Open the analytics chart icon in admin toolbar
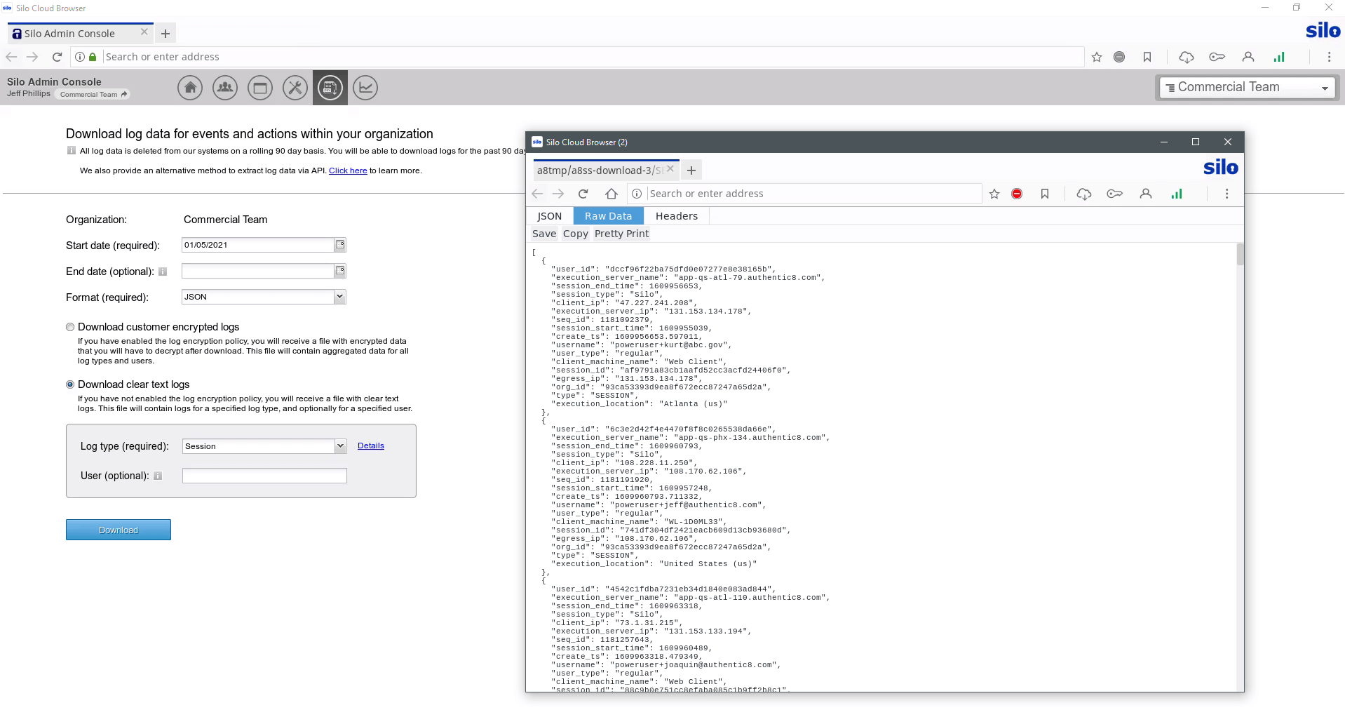 tap(365, 88)
